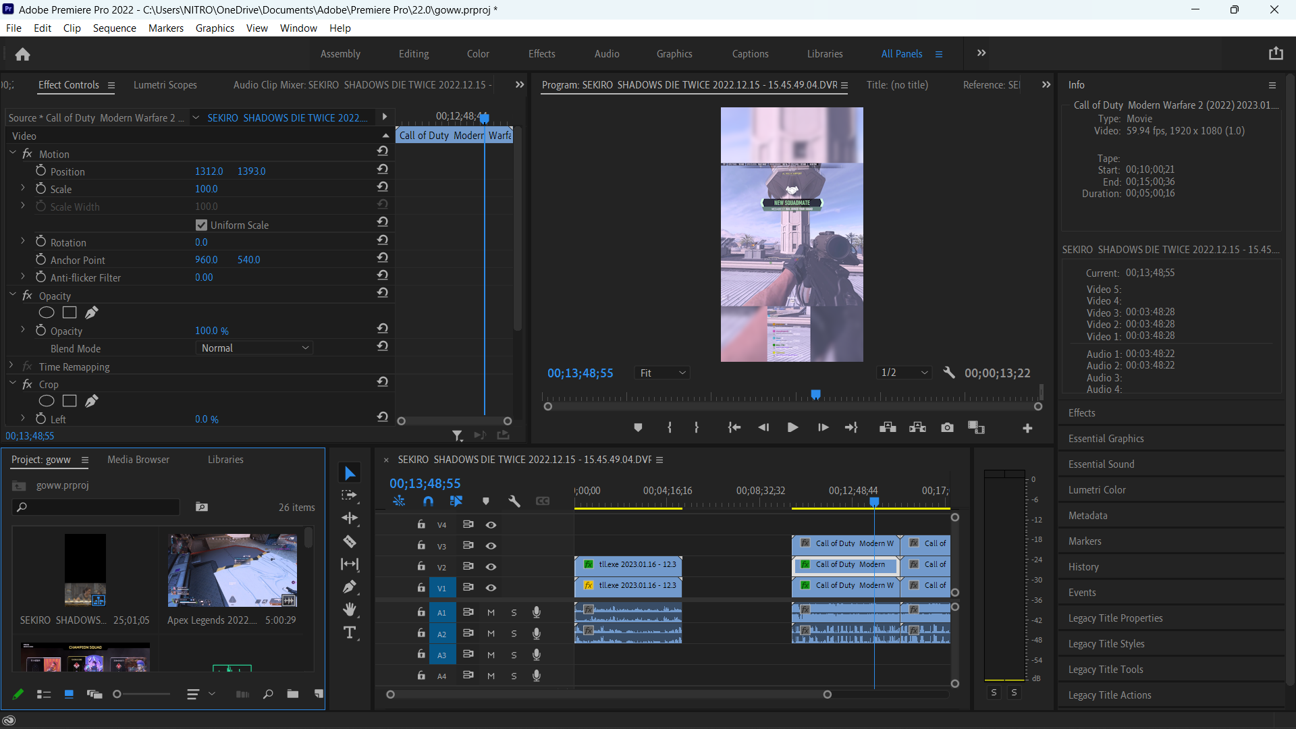The height and width of the screenshot is (729, 1296).
Task: Select the Type tool
Action: click(x=350, y=632)
